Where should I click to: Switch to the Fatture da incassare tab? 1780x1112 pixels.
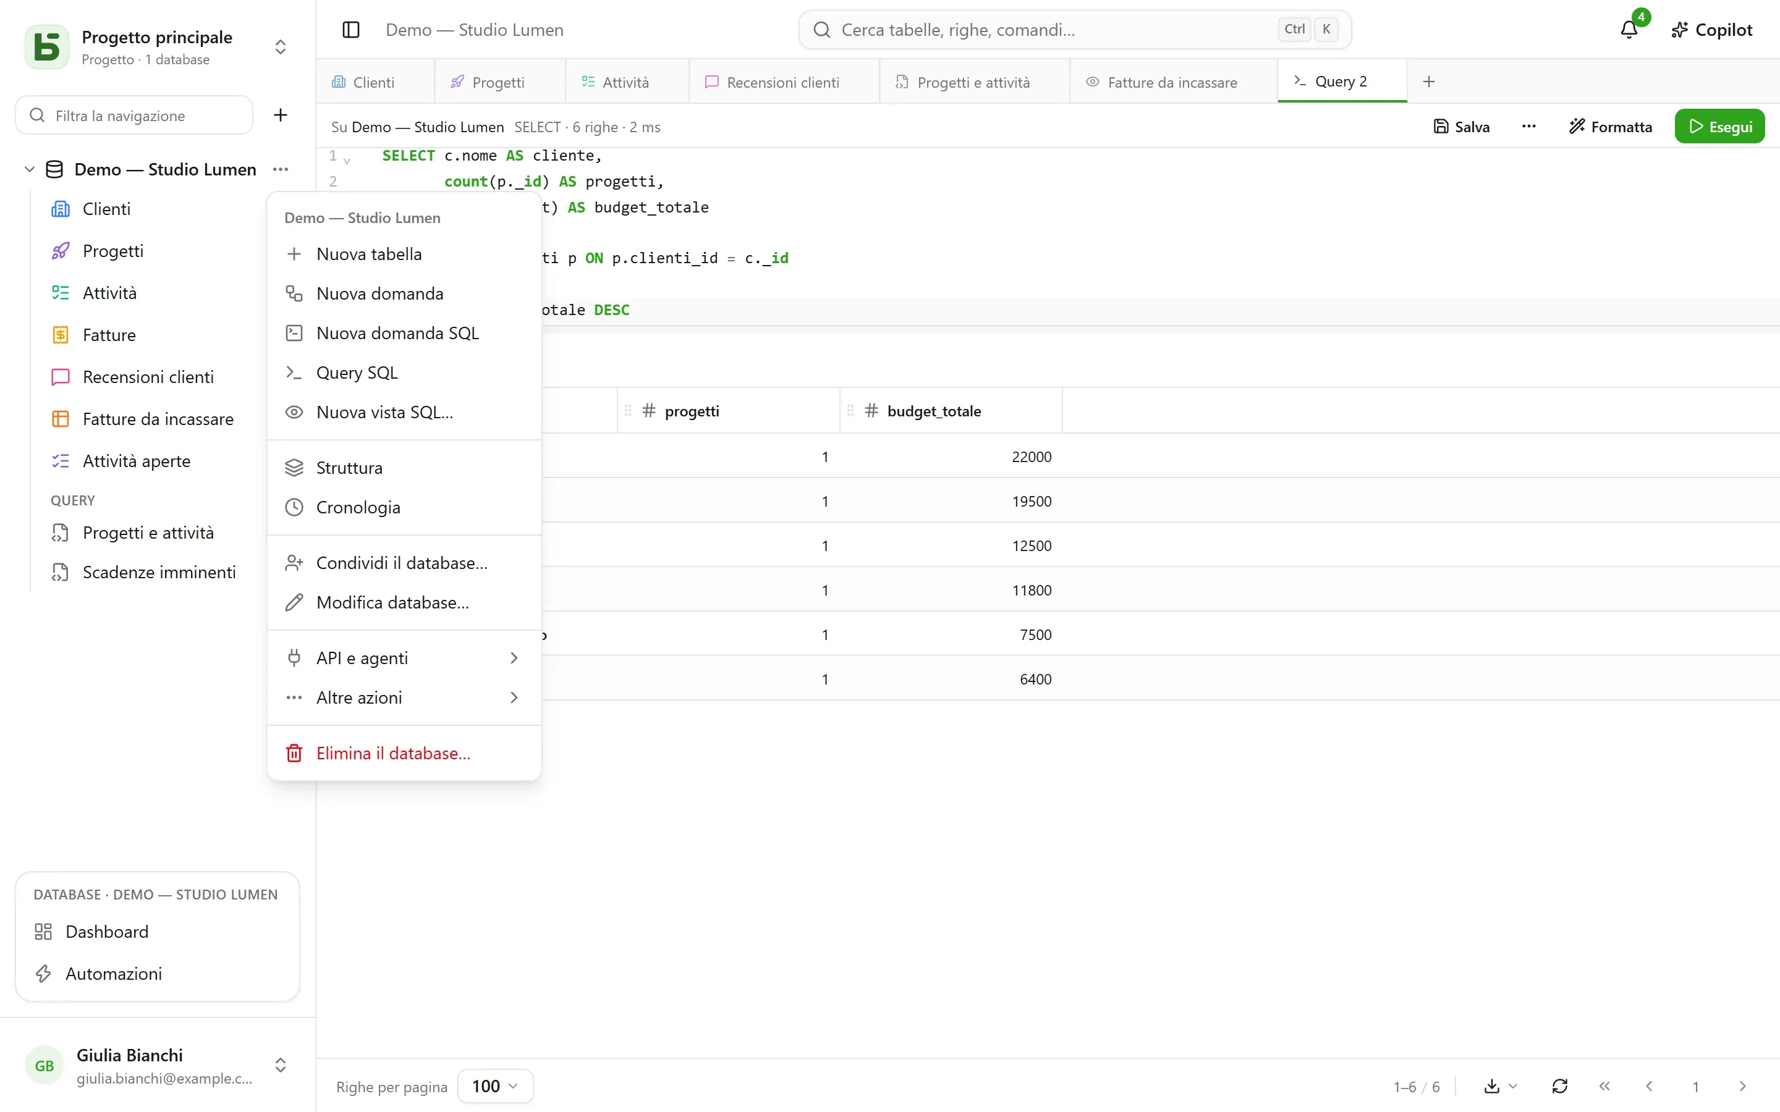(x=1173, y=82)
